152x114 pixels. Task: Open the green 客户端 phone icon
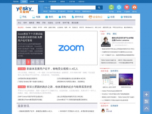click(111, 7)
